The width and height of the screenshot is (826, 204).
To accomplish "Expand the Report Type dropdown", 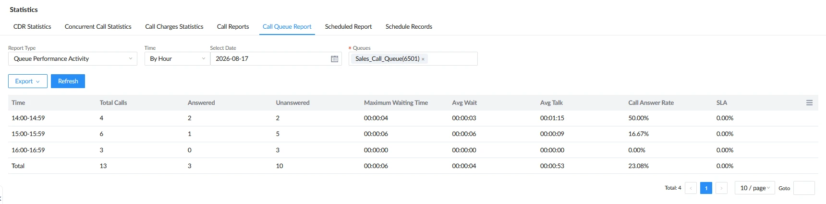I will pos(73,59).
